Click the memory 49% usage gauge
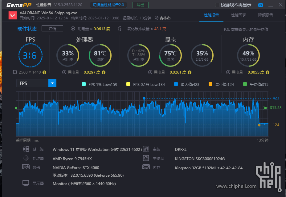This screenshot has height=197, width=286. pyautogui.click(x=248, y=55)
